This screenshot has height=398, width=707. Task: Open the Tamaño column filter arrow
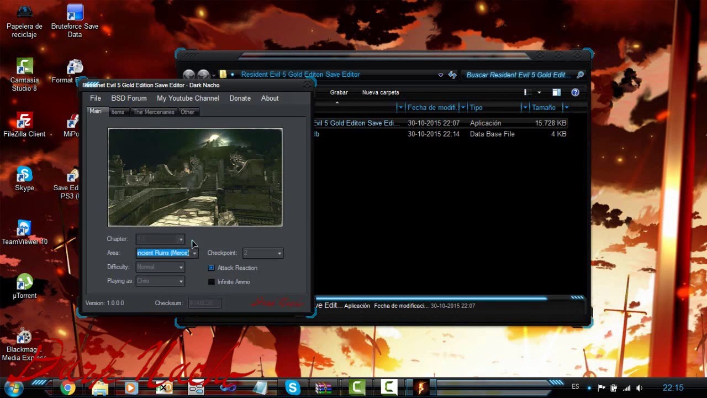point(566,107)
